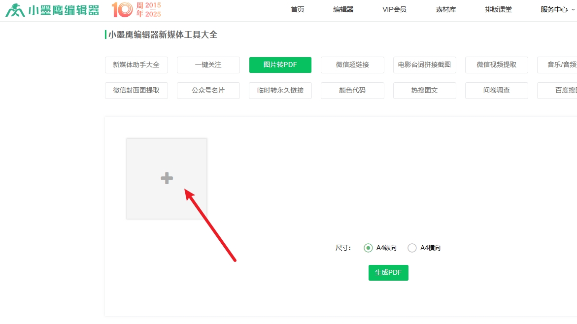Go to VIP会员 page
This screenshot has width=577, height=324.
(x=395, y=9)
